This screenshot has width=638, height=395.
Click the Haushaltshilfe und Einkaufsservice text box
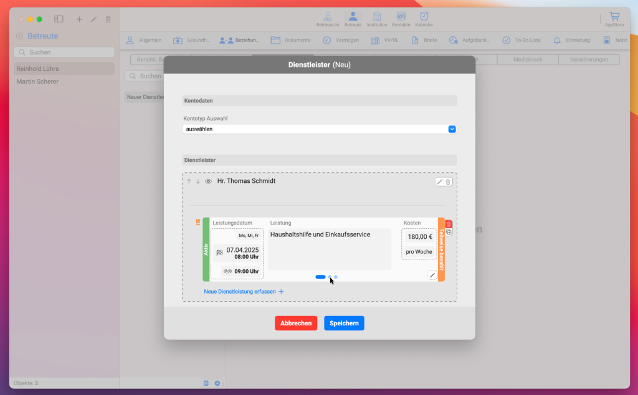pyautogui.click(x=330, y=249)
